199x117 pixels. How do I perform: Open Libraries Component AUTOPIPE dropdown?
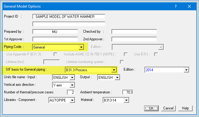coord(72,100)
